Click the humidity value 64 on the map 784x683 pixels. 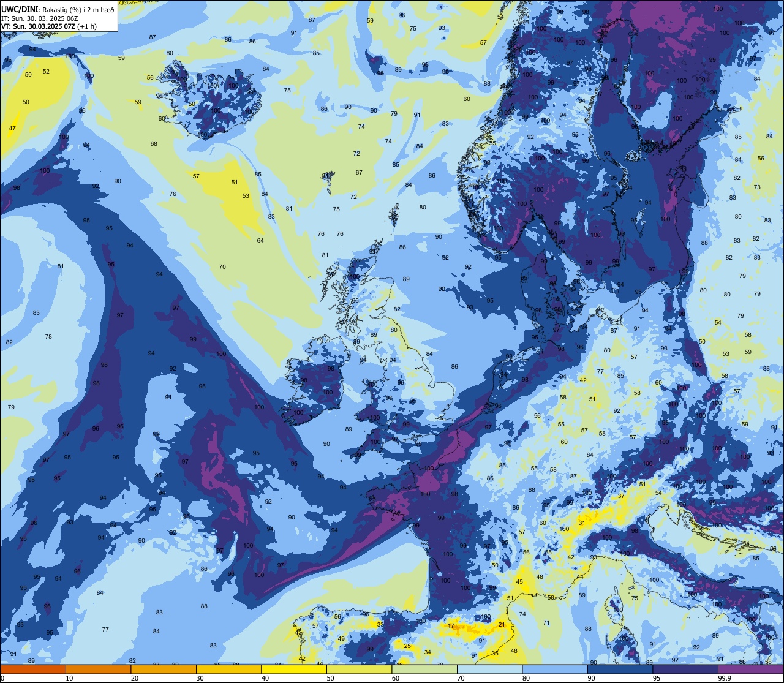pos(260,241)
